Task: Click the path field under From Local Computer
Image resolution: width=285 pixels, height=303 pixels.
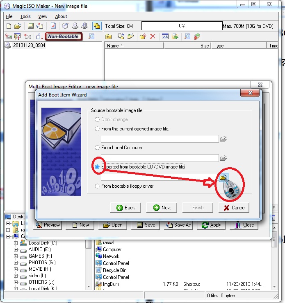Action: point(160,158)
